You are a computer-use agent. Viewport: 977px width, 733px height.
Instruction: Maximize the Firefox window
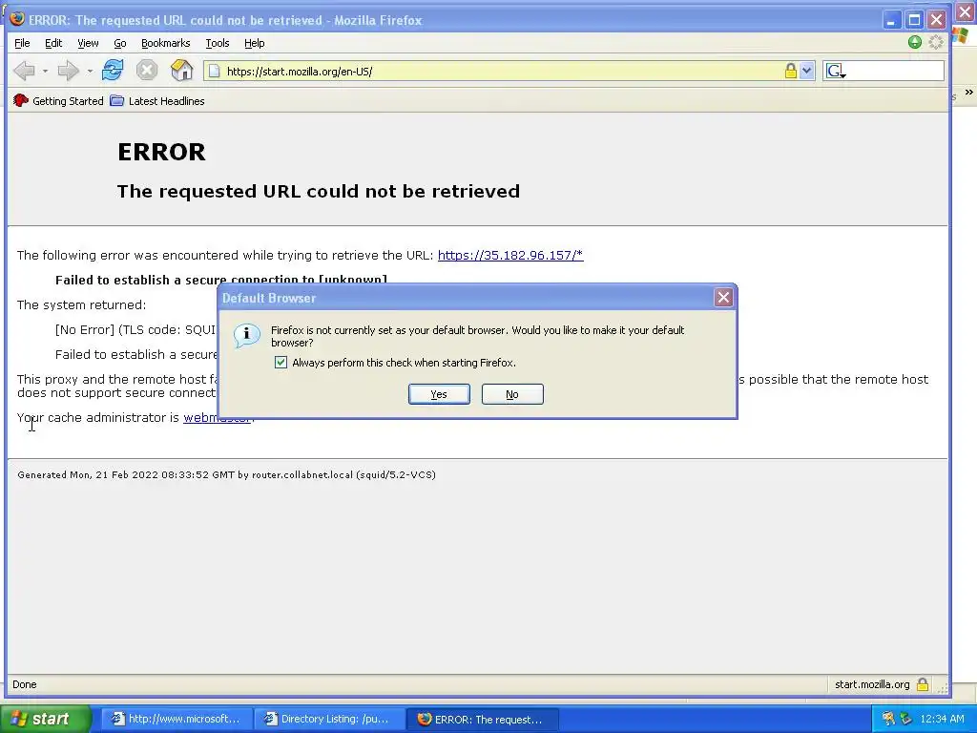pyautogui.click(x=914, y=20)
